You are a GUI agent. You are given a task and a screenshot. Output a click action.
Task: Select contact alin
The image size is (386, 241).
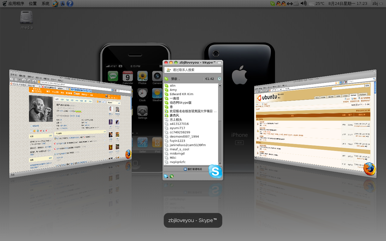(191, 86)
